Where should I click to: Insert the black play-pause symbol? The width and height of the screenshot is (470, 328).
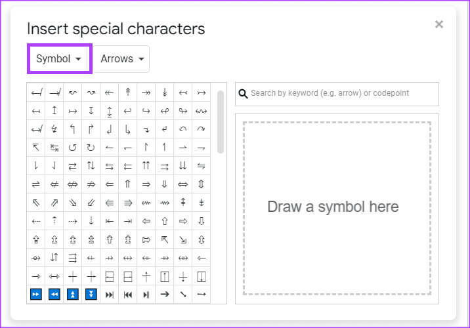point(146,295)
